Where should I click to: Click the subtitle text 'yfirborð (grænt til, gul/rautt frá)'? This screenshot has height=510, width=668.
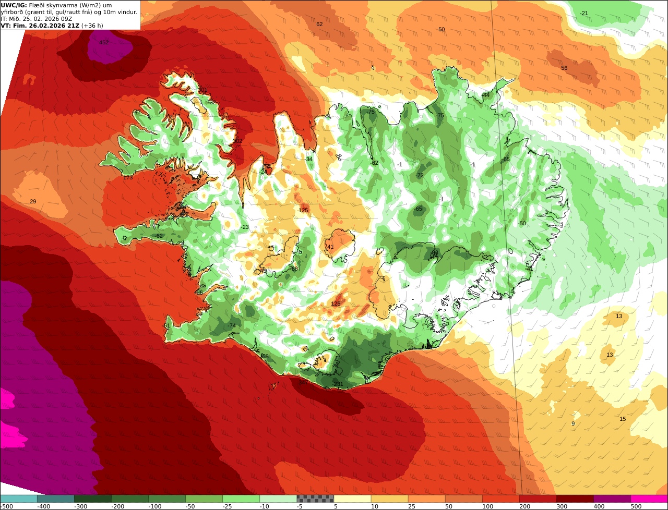point(46,12)
